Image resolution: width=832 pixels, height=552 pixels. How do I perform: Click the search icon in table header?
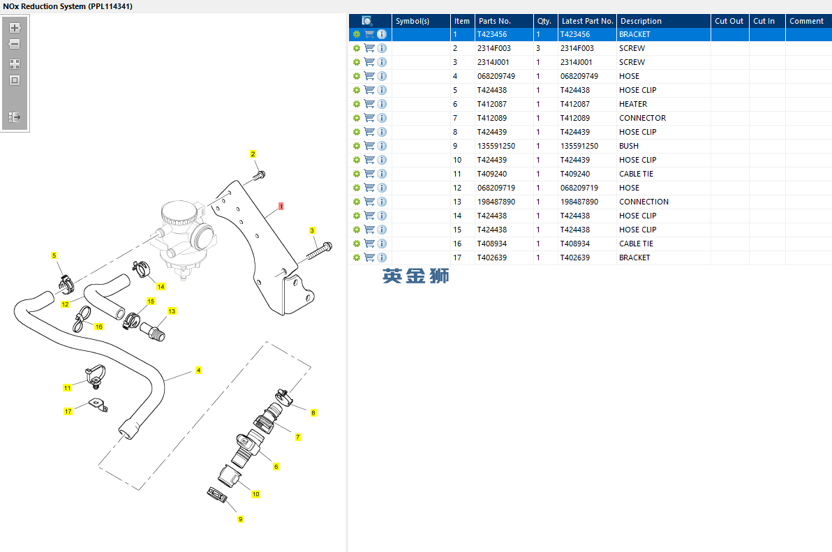(366, 21)
